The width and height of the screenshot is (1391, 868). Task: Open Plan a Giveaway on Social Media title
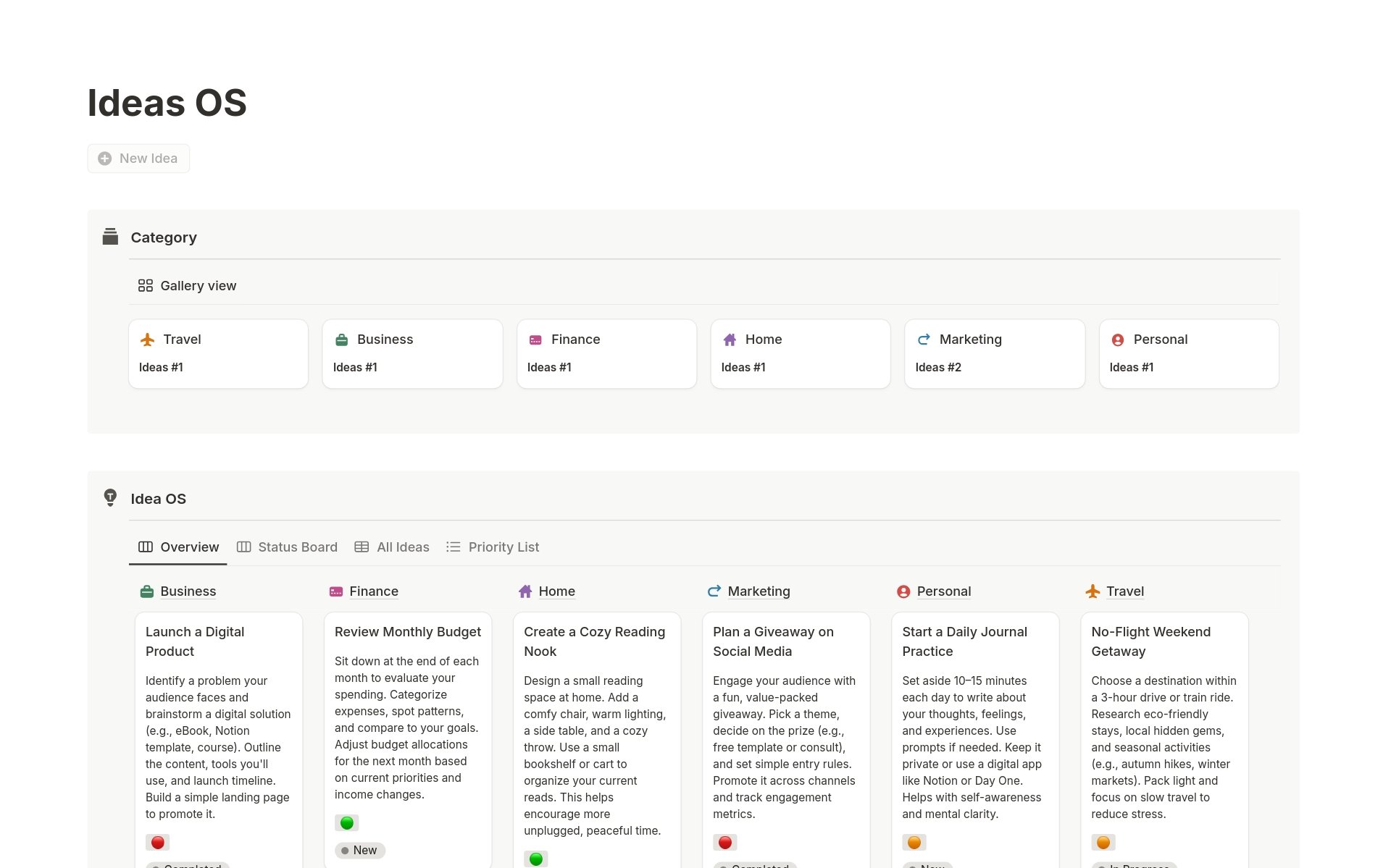click(773, 641)
